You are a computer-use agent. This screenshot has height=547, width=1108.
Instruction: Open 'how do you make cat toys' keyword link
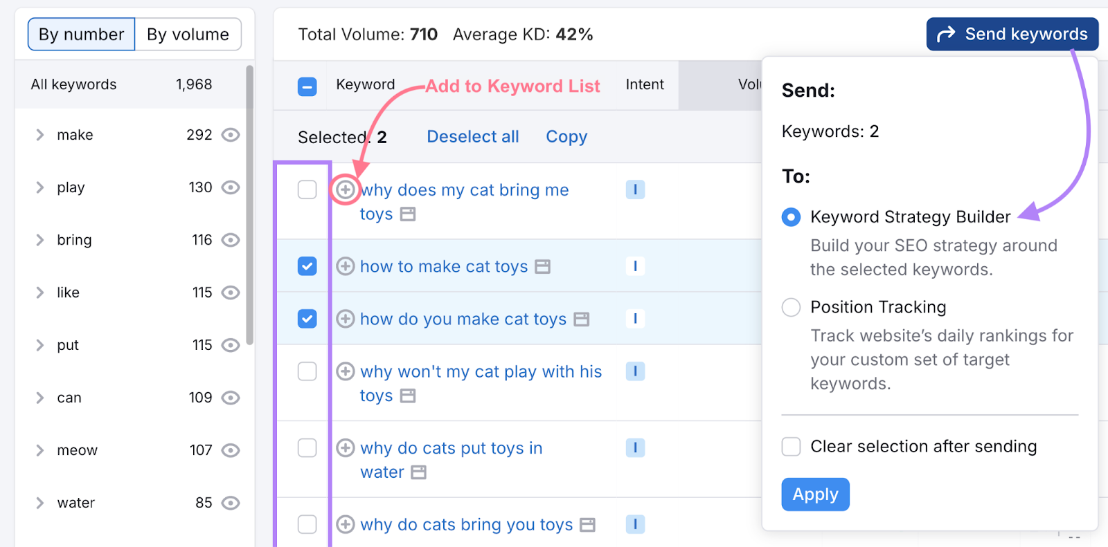tap(463, 319)
